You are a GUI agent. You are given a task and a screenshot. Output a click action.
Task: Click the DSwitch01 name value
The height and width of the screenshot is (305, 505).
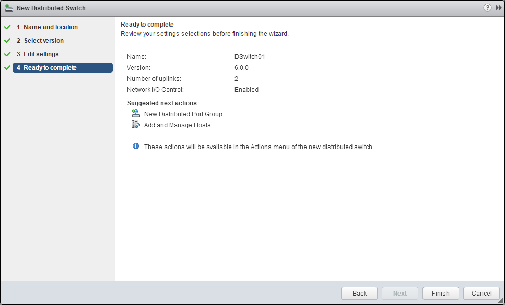coord(250,57)
